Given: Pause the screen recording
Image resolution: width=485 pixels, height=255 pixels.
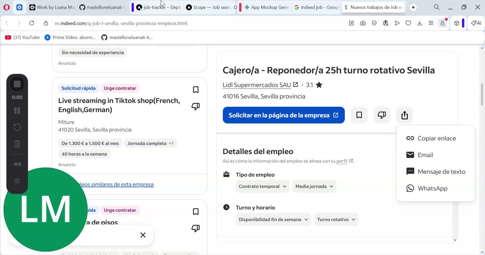Looking at the screenshot, I should (17, 110).
